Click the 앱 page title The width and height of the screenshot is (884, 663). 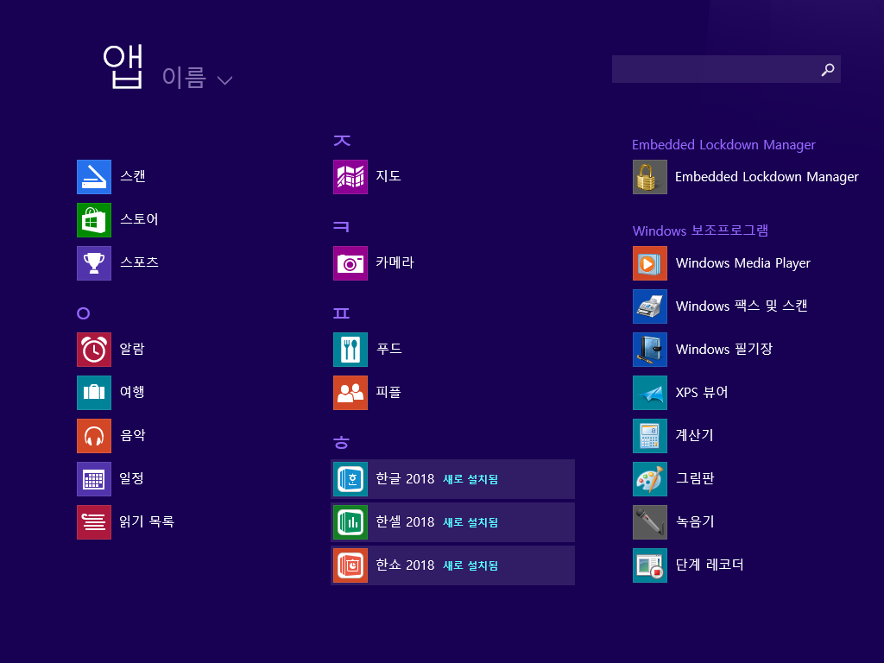(123, 67)
